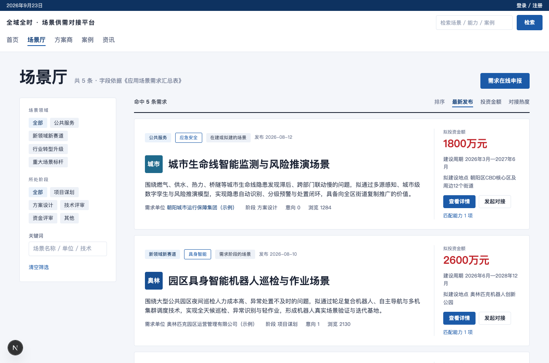Image resolution: width=549 pixels, height=363 pixels.
Task: Click the 检索 search button
Action: pos(530,23)
